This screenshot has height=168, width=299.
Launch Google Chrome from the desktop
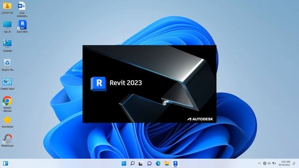7,104
